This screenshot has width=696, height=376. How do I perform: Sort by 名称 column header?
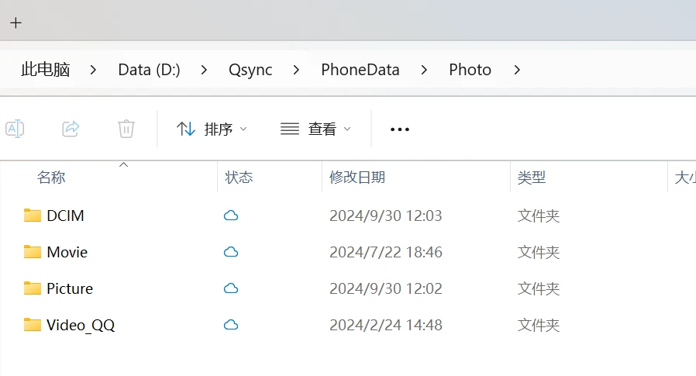pyautogui.click(x=51, y=178)
